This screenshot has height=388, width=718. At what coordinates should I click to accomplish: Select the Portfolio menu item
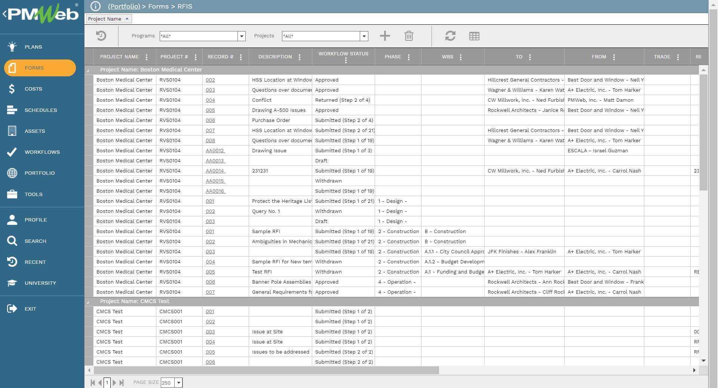click(x=40, y=173)
